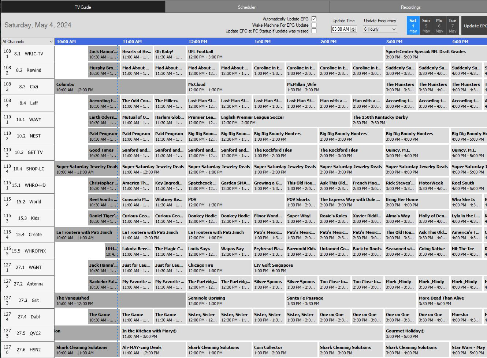Open the All Channels filter dropdown
This screenshot has height=358, width=487.
click(x=27, y=42)
